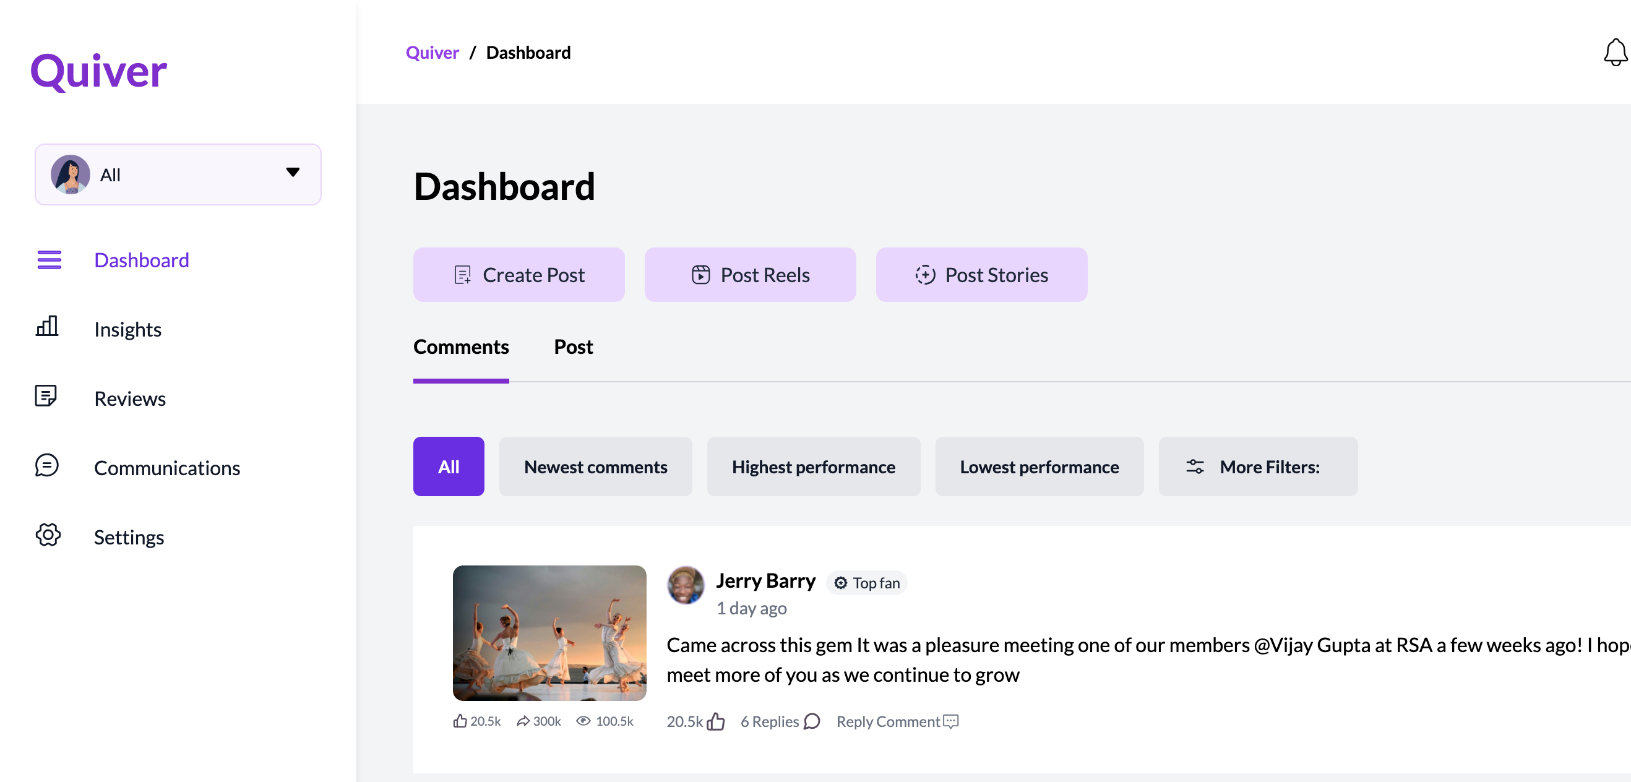Open the All account selector box
This screenshot has width=1631, height=782.
[x=178, y=174]
